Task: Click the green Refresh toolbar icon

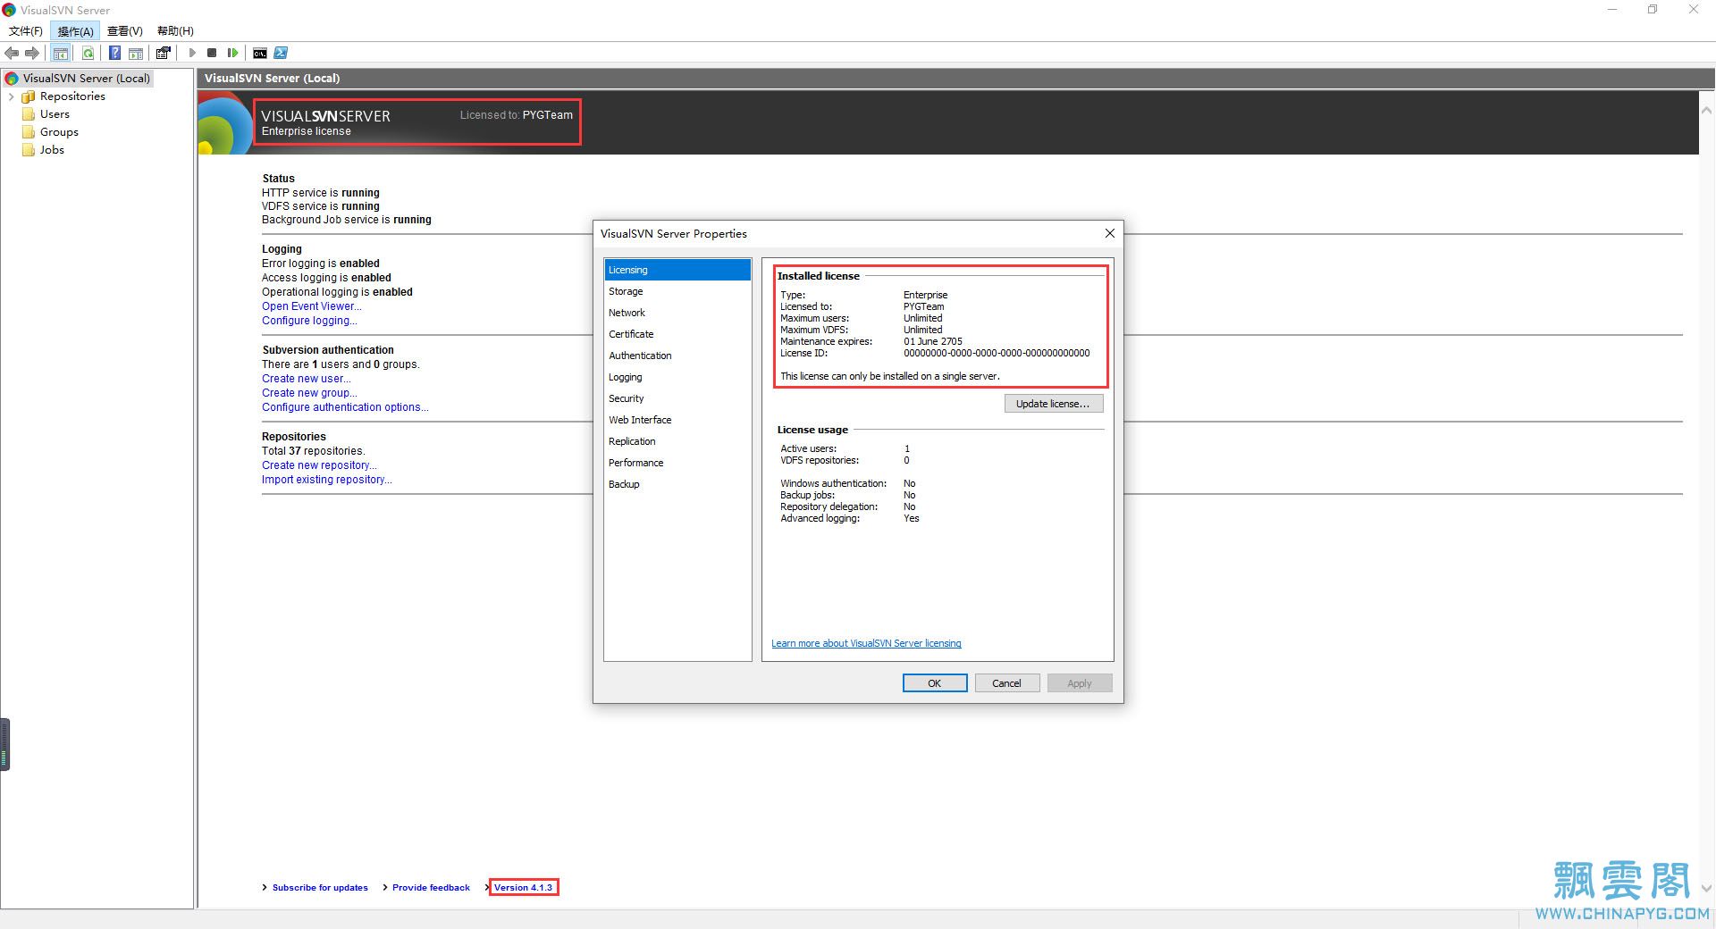Action: (x=88, y=53)
